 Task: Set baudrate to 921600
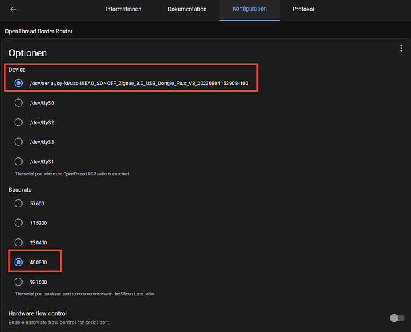tap(19, 281)
